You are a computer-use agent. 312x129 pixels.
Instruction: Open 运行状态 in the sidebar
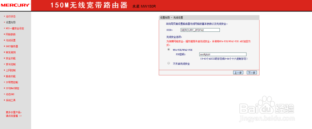click(x=11, y=16)
